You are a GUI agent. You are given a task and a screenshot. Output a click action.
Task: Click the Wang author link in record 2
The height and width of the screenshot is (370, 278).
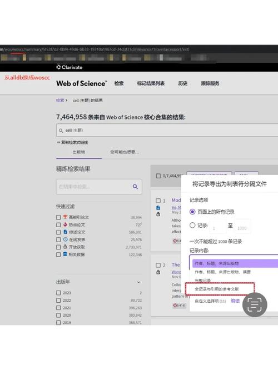176,272
